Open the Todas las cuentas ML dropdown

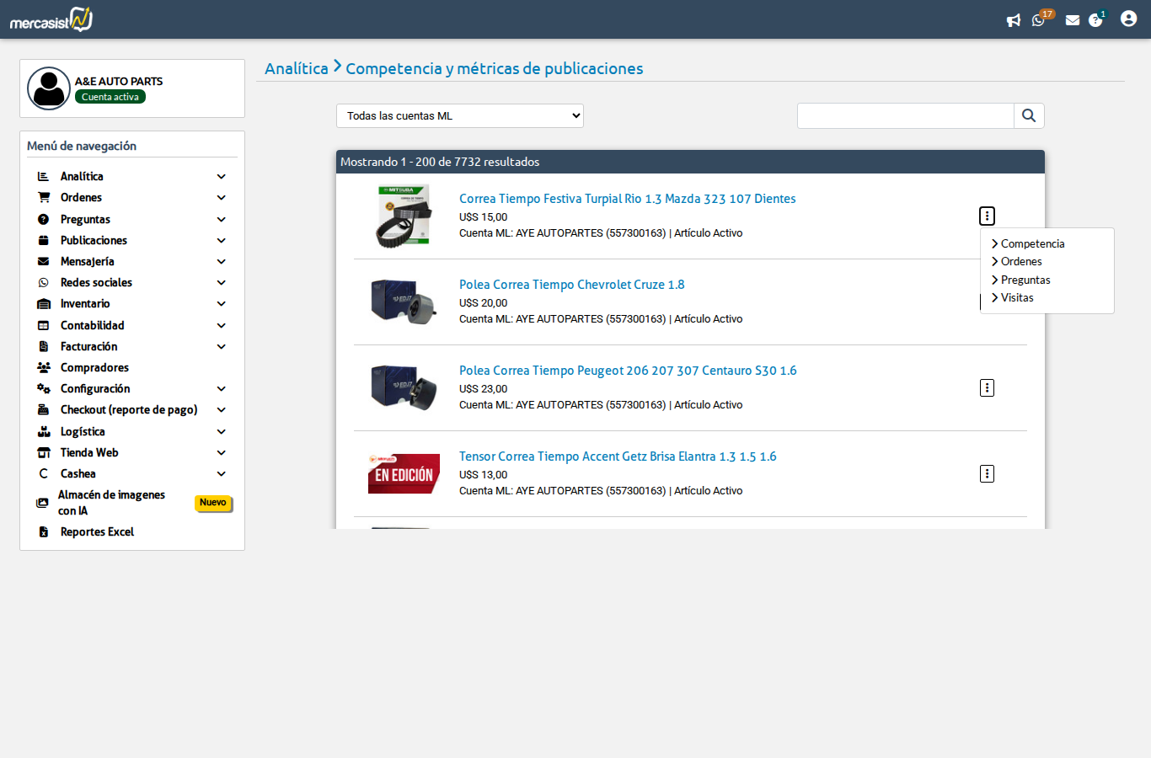[460, 115]
